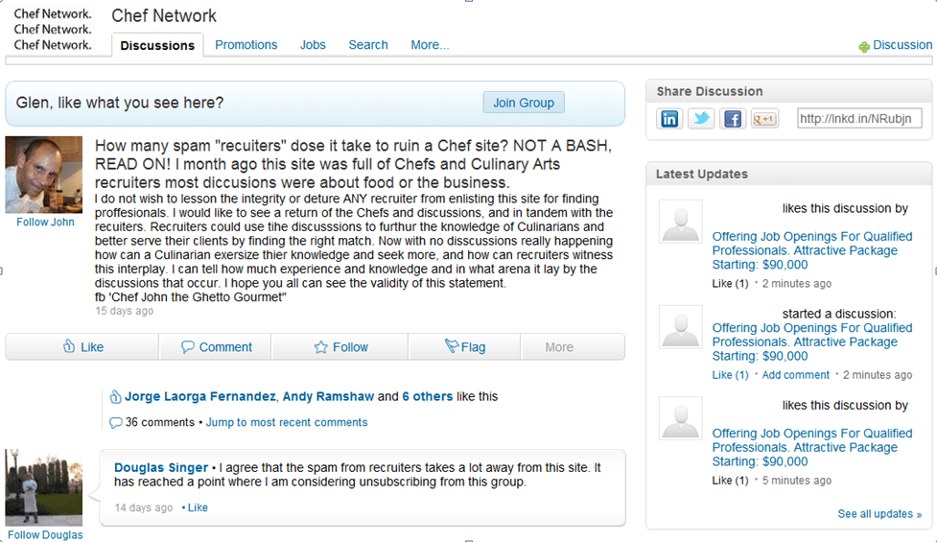
Task: Share discussion via Facebook icon
Action: 733,119
